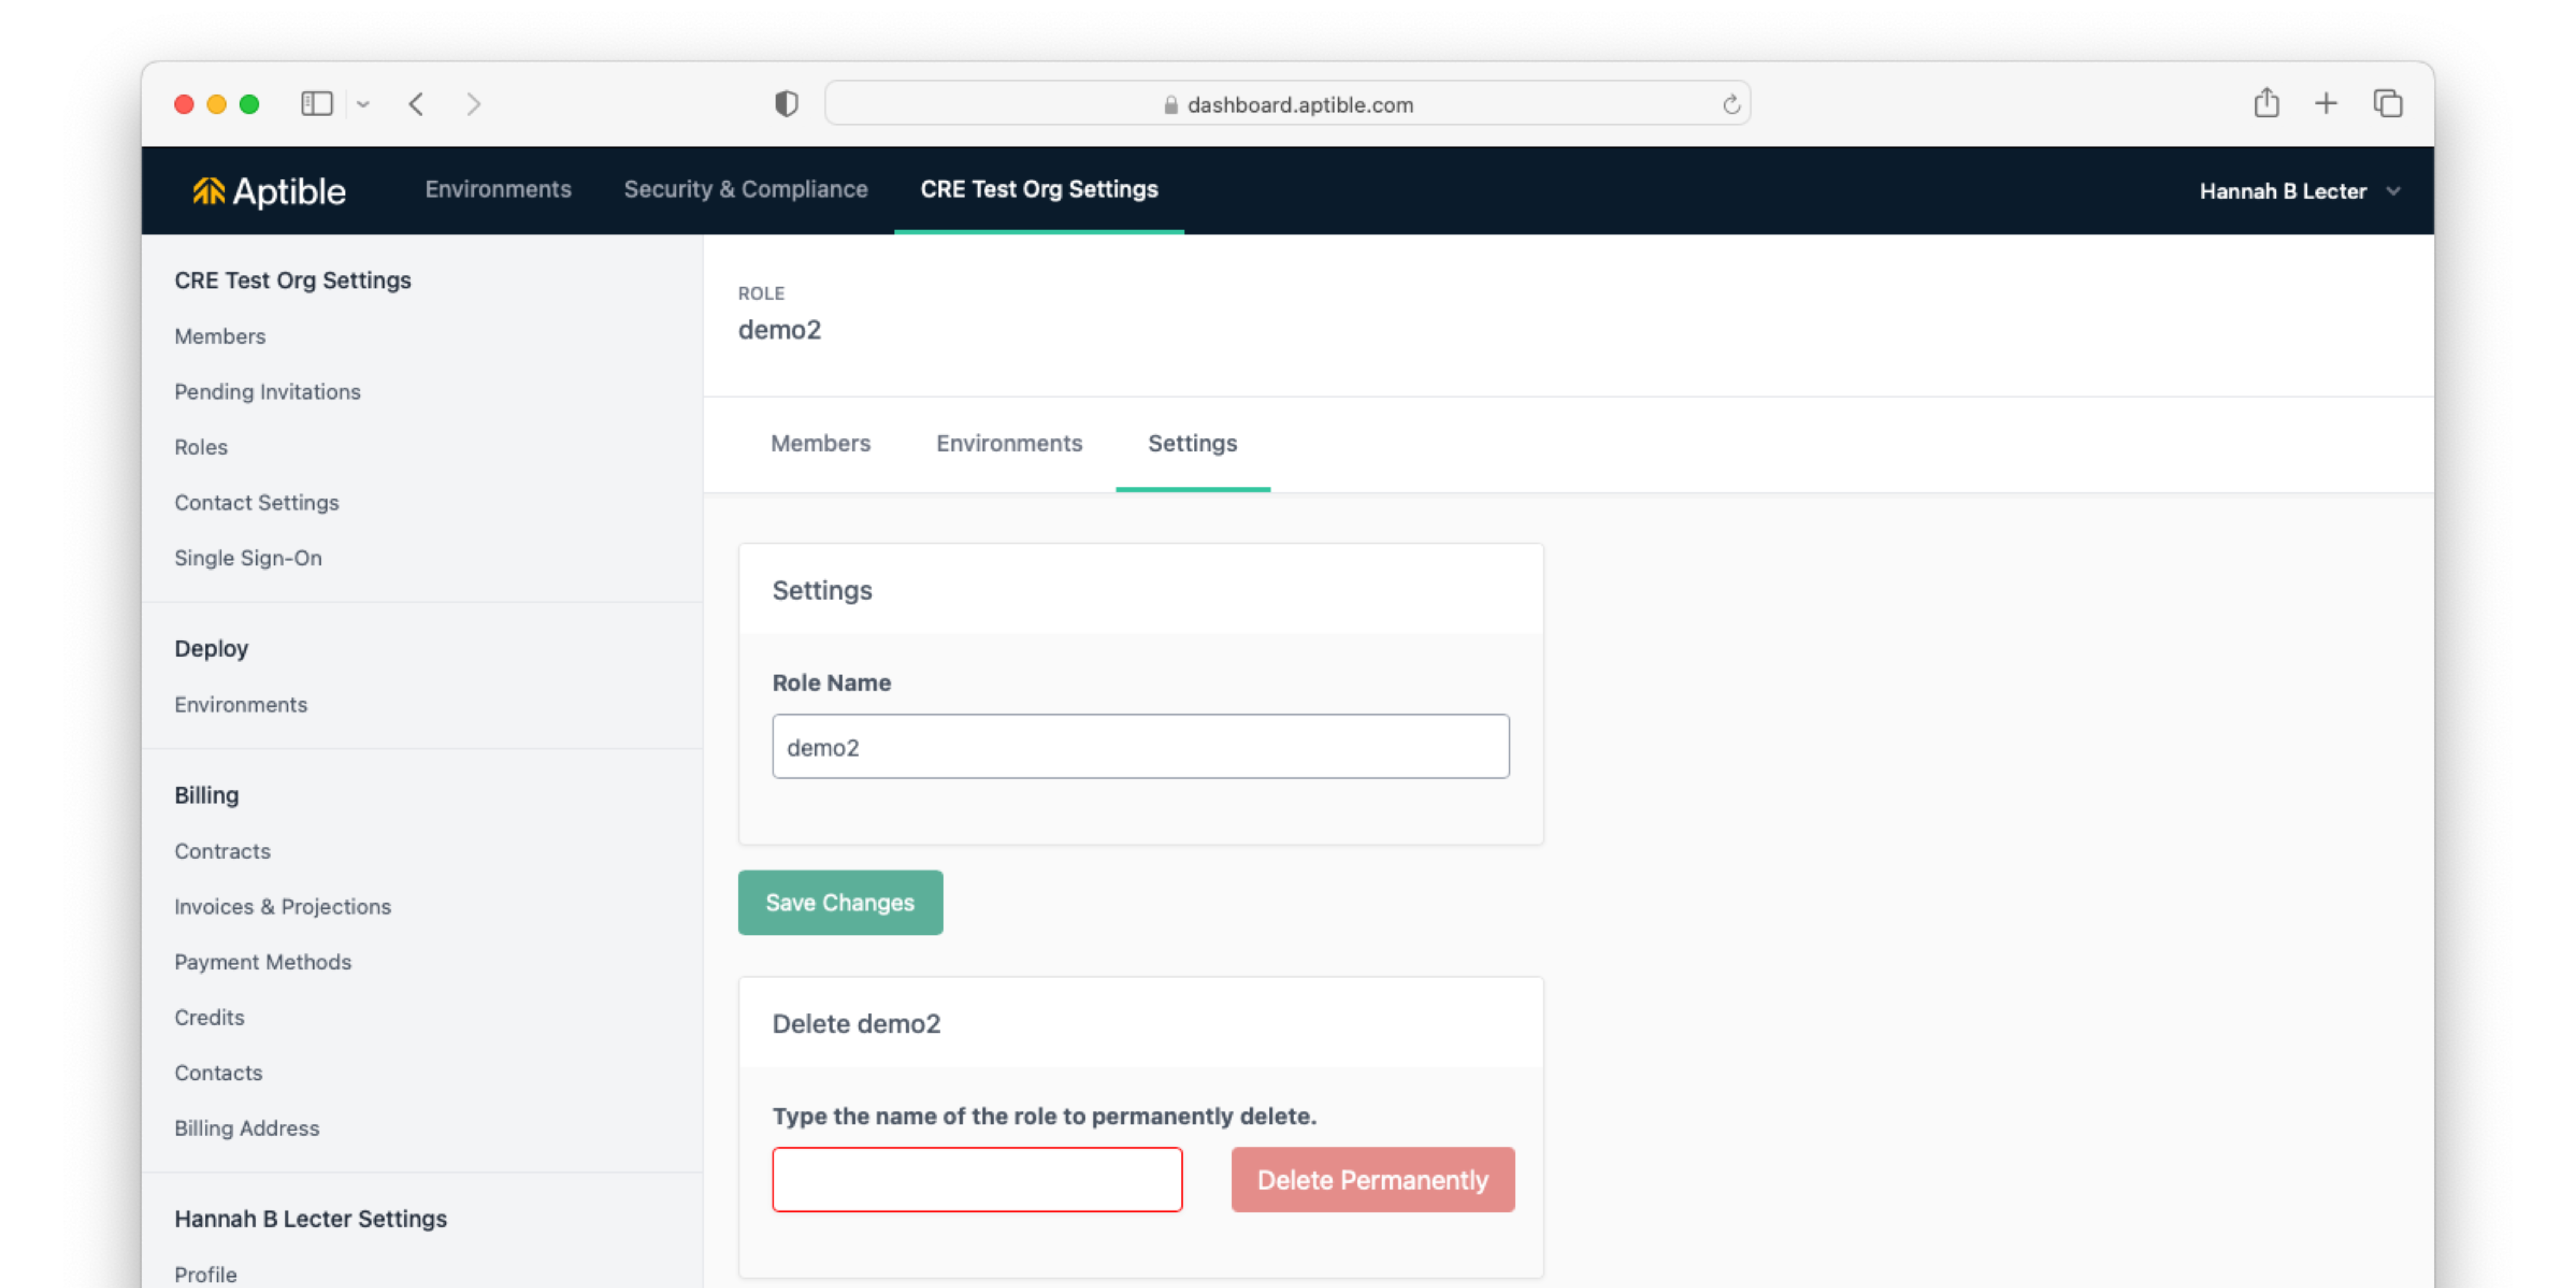Open a new tab with the plus icon
Image resolution: width=2576 pixels, height=1288 pixels.
[2326, 104]
